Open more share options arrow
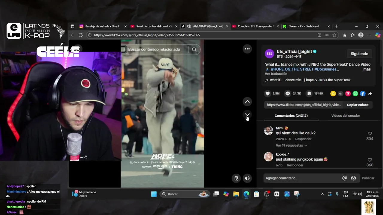Screen dimensions: 383x215 [x=370, y=93]
